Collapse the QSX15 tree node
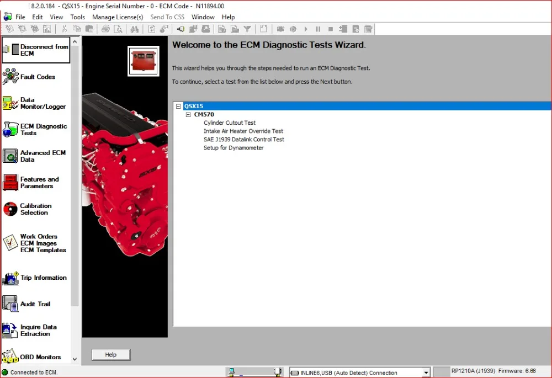552x378 pixels. pos(178,106)
